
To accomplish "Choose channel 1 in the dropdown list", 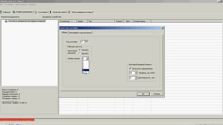I will click(86, 61).
